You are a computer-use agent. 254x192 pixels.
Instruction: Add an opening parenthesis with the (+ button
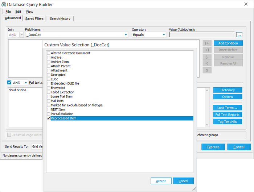[x=207, y=43]
